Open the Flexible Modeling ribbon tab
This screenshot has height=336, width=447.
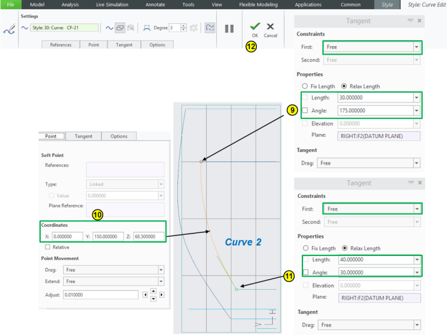(258, 4)
